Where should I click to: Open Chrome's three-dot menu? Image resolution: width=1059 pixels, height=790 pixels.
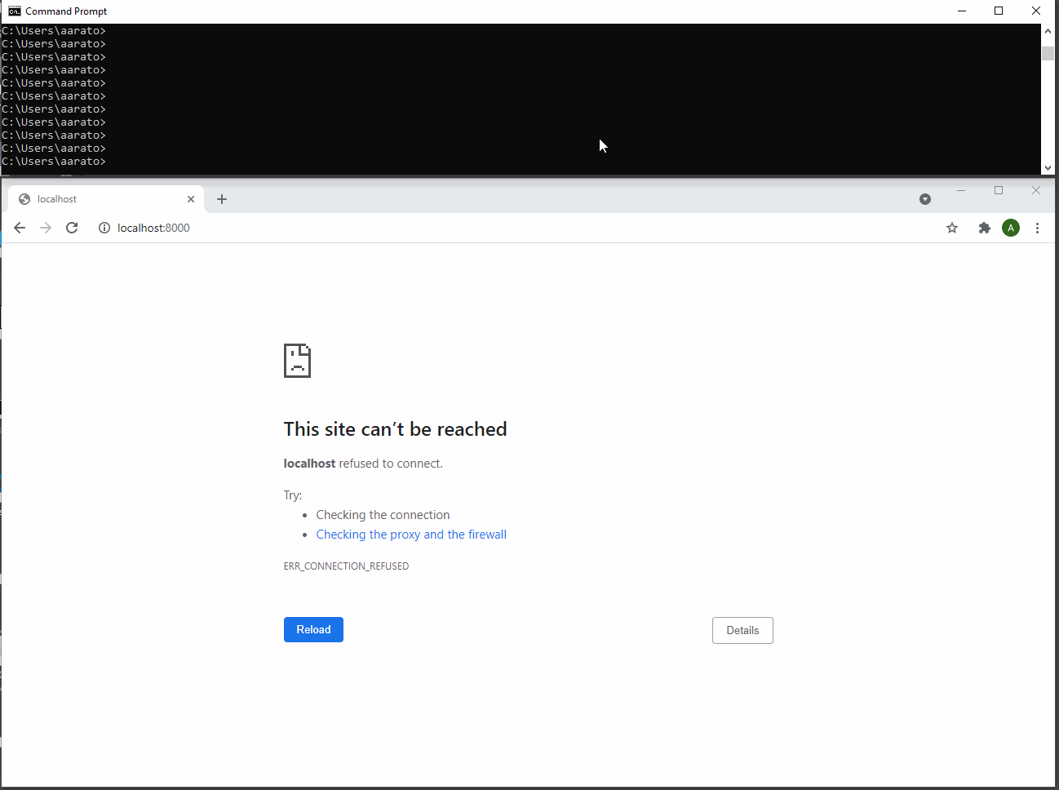(1037, 228)
